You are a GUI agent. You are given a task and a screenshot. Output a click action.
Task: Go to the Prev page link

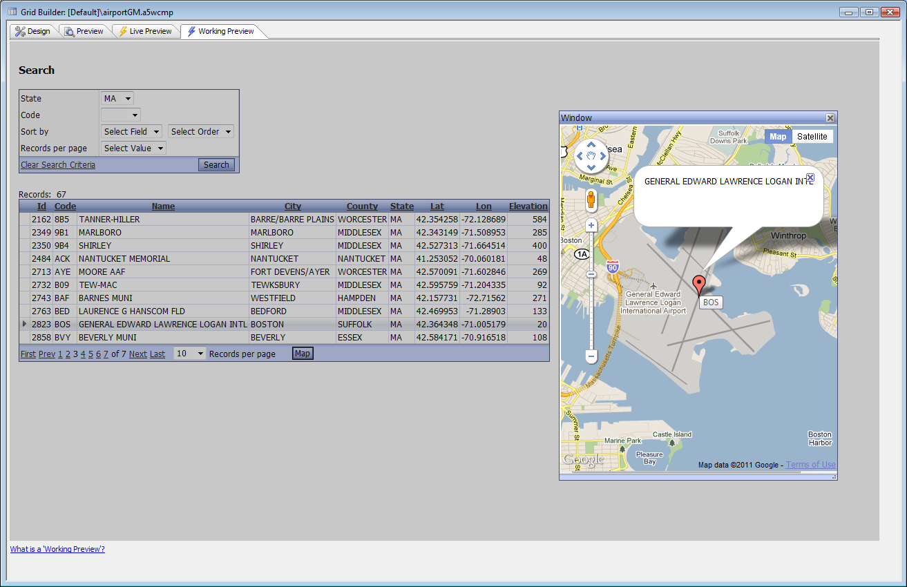47,354
